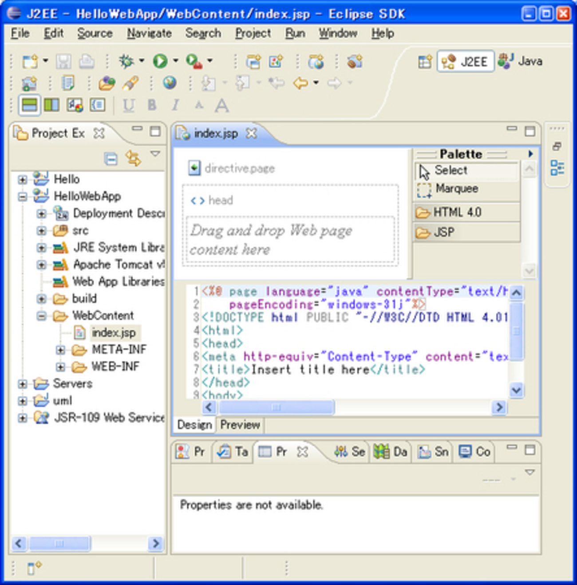The width and height of the screenshot is (577, 585).
Task: Open the Ta tasks tab
Action: point(233,452)
